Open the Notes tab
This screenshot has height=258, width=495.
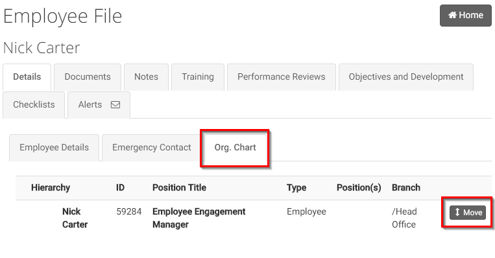(x=146, y=77)
